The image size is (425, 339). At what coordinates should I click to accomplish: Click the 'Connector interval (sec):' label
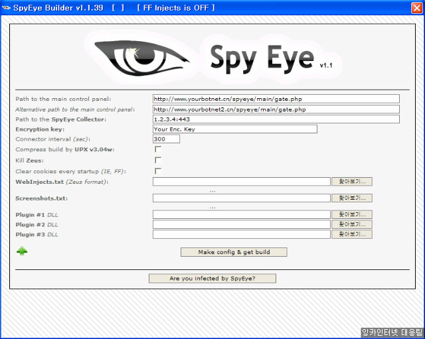pyautogui.click(x=53, y=139)
